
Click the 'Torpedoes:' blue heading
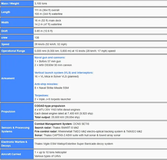point(41,95)
